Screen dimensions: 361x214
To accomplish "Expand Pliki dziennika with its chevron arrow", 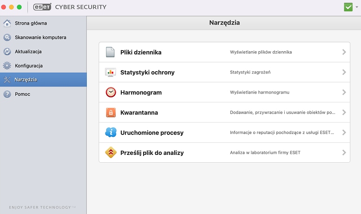I will pos(344,52).
